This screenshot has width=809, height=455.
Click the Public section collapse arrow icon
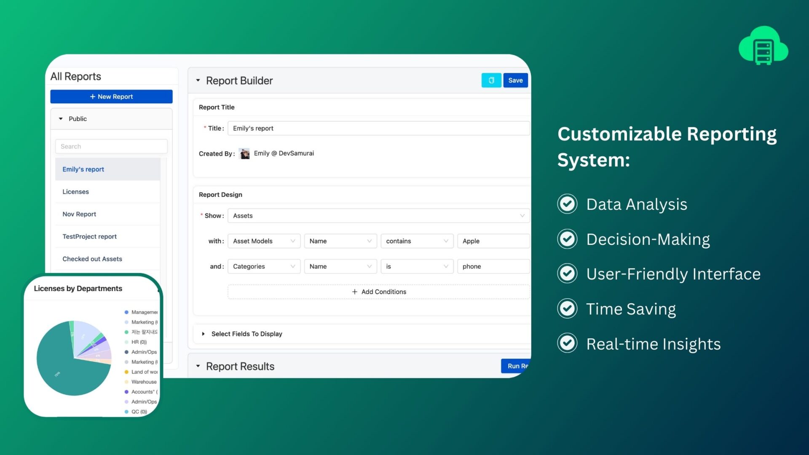pos(59,118)
